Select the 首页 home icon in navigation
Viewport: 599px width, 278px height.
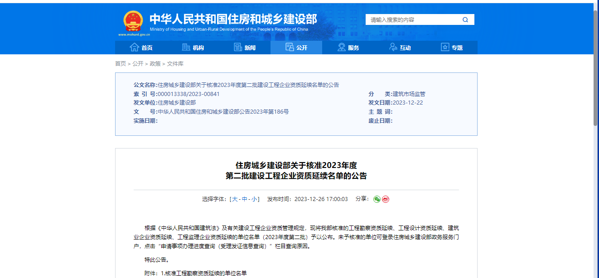point(134,47)
